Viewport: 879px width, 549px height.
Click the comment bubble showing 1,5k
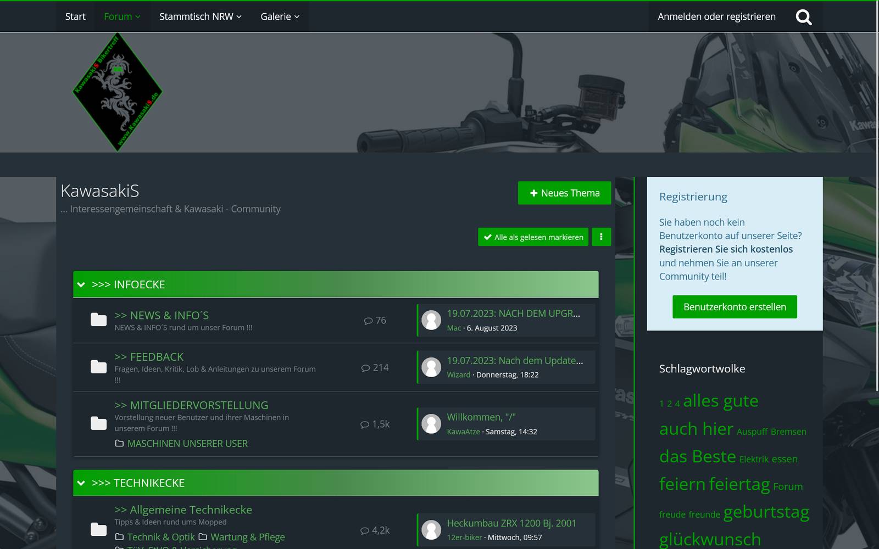[364, 424]
